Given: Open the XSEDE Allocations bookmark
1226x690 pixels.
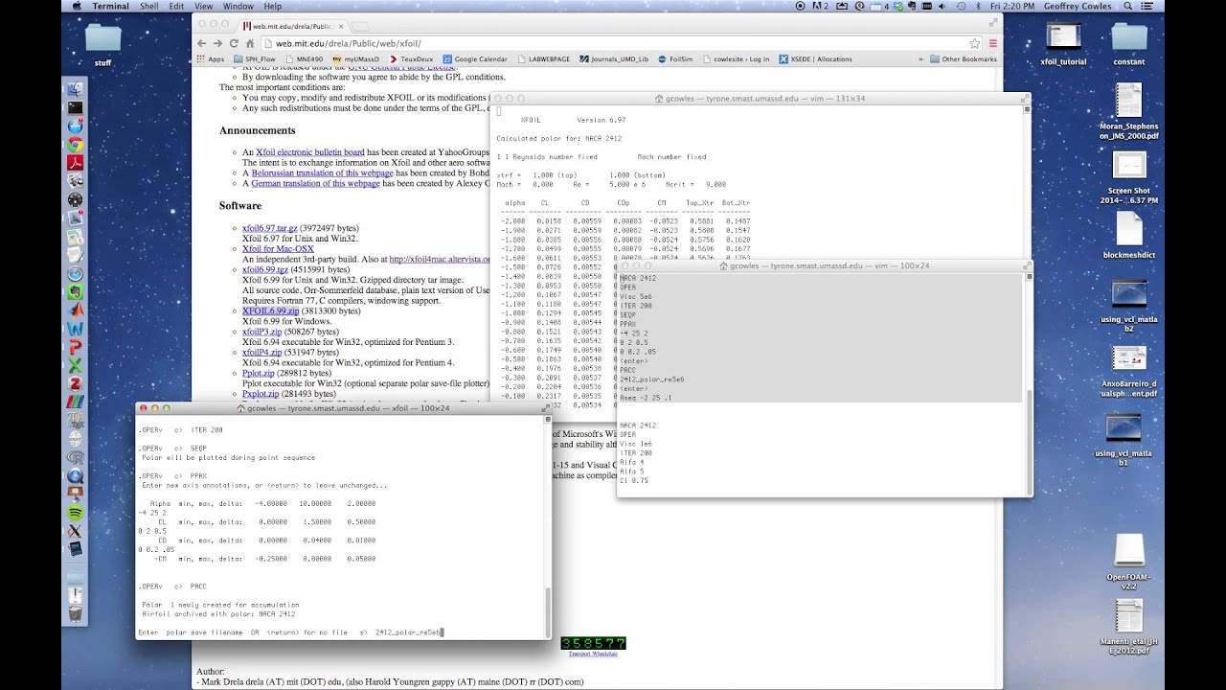Looking at the screenshot, I should [815, 59].
